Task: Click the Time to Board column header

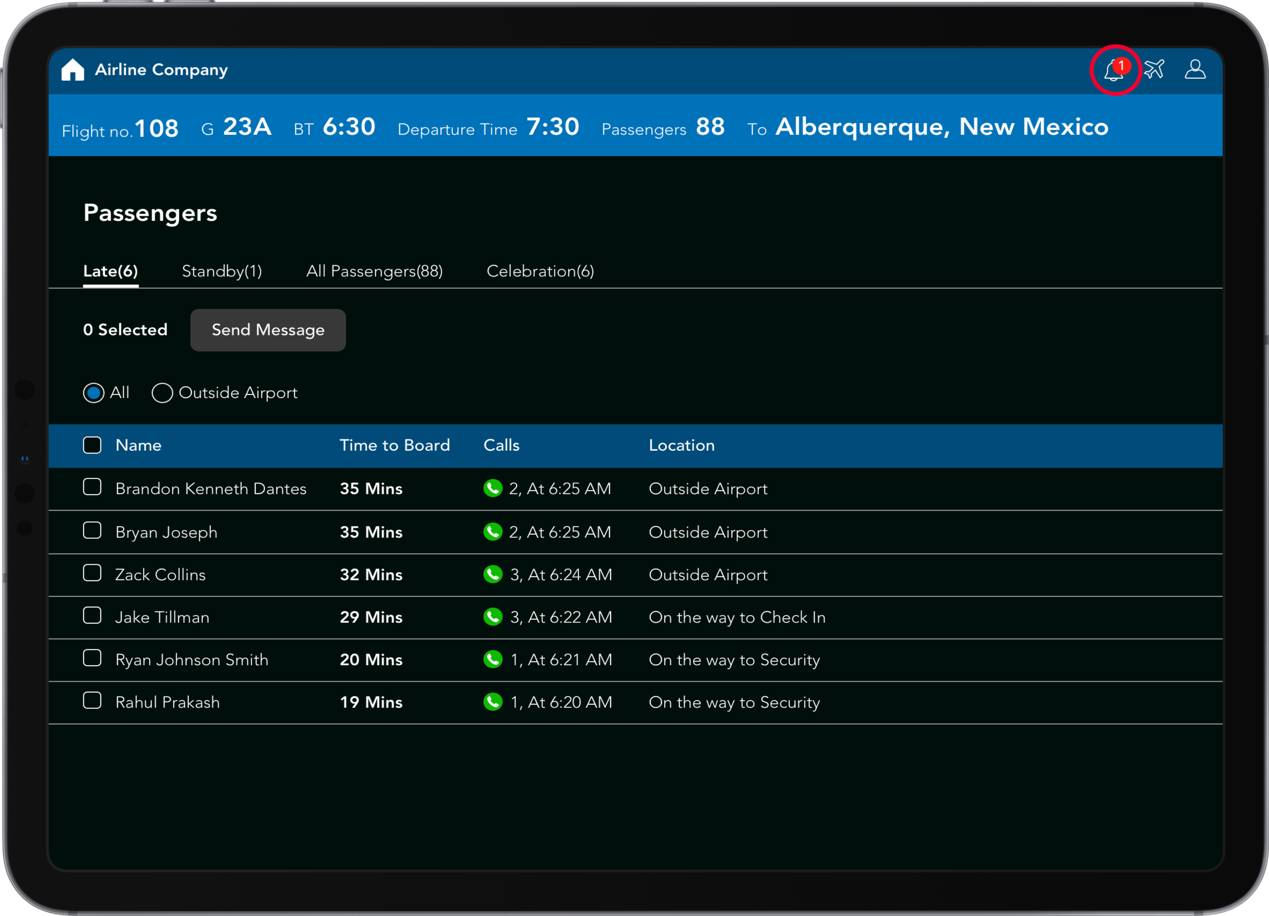Action: [394, 446]
